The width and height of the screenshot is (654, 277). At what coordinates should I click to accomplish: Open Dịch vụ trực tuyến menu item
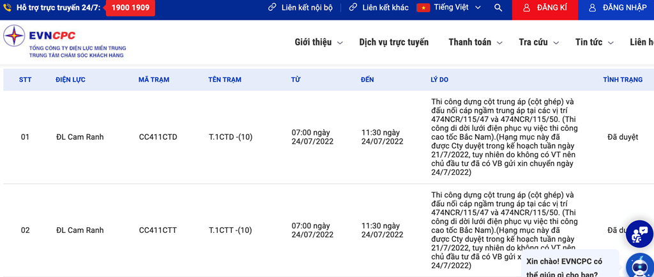click(393, 42)
